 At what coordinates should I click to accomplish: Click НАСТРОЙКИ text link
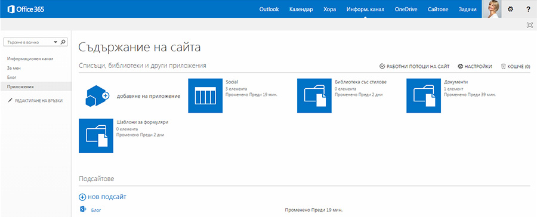click(478, 66)
